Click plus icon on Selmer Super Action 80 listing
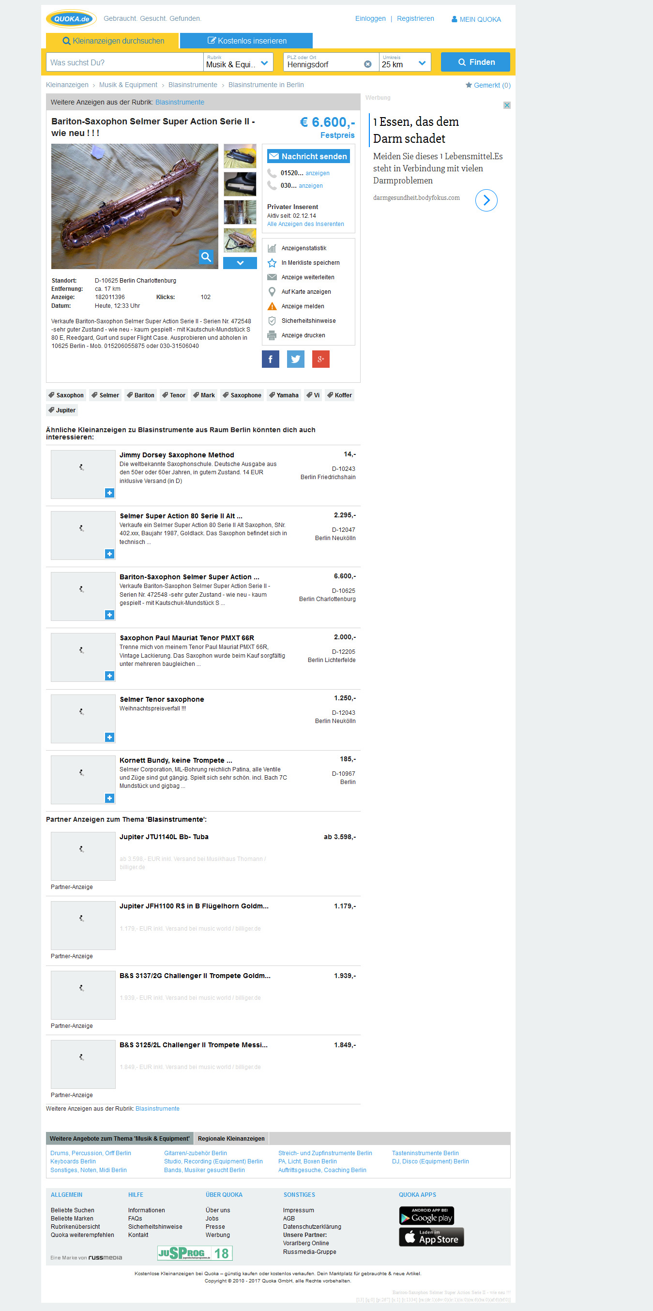The width and height of the screenshot is (653, 1311). point(109,554)
